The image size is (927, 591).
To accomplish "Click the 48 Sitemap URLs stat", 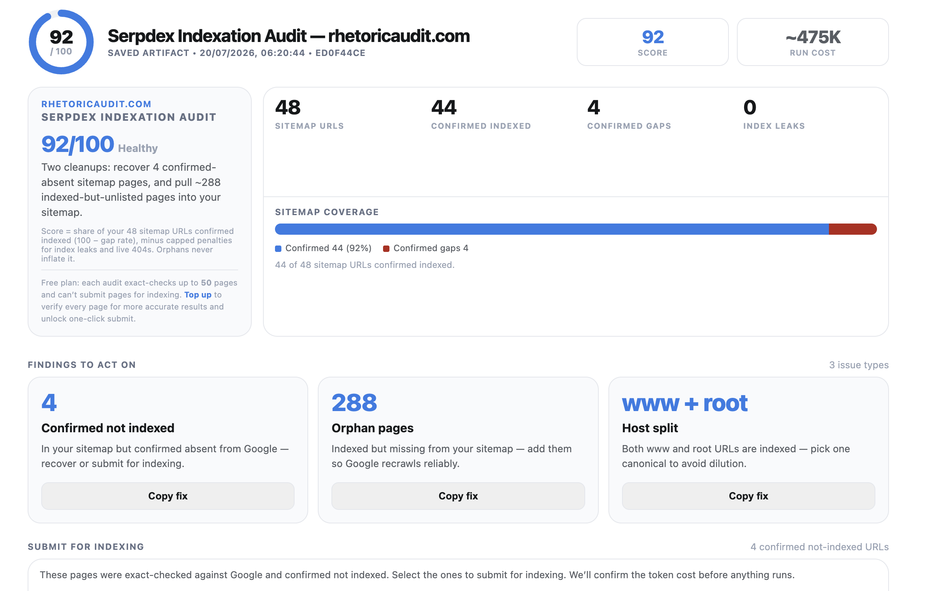I will 309,114.
